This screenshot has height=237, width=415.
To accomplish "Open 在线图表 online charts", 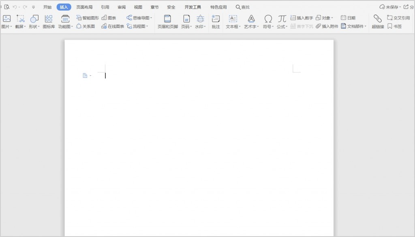I will coord(113,26).
